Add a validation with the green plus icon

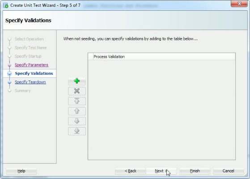(x=76, y=81)
